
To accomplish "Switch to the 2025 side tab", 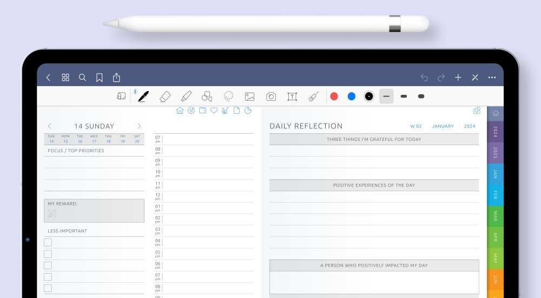I will (x=496, y=153).
